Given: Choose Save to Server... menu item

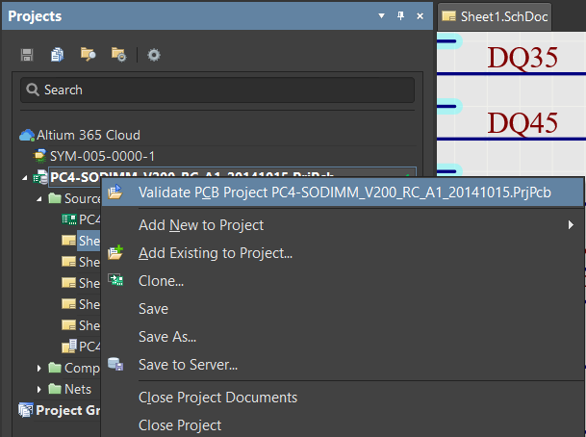Looking at the screenshot, I should [343, 365].
